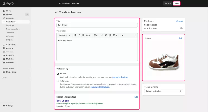The image size is (208, 112).
Task: Click into the Title field
Action: coord(97,25)
